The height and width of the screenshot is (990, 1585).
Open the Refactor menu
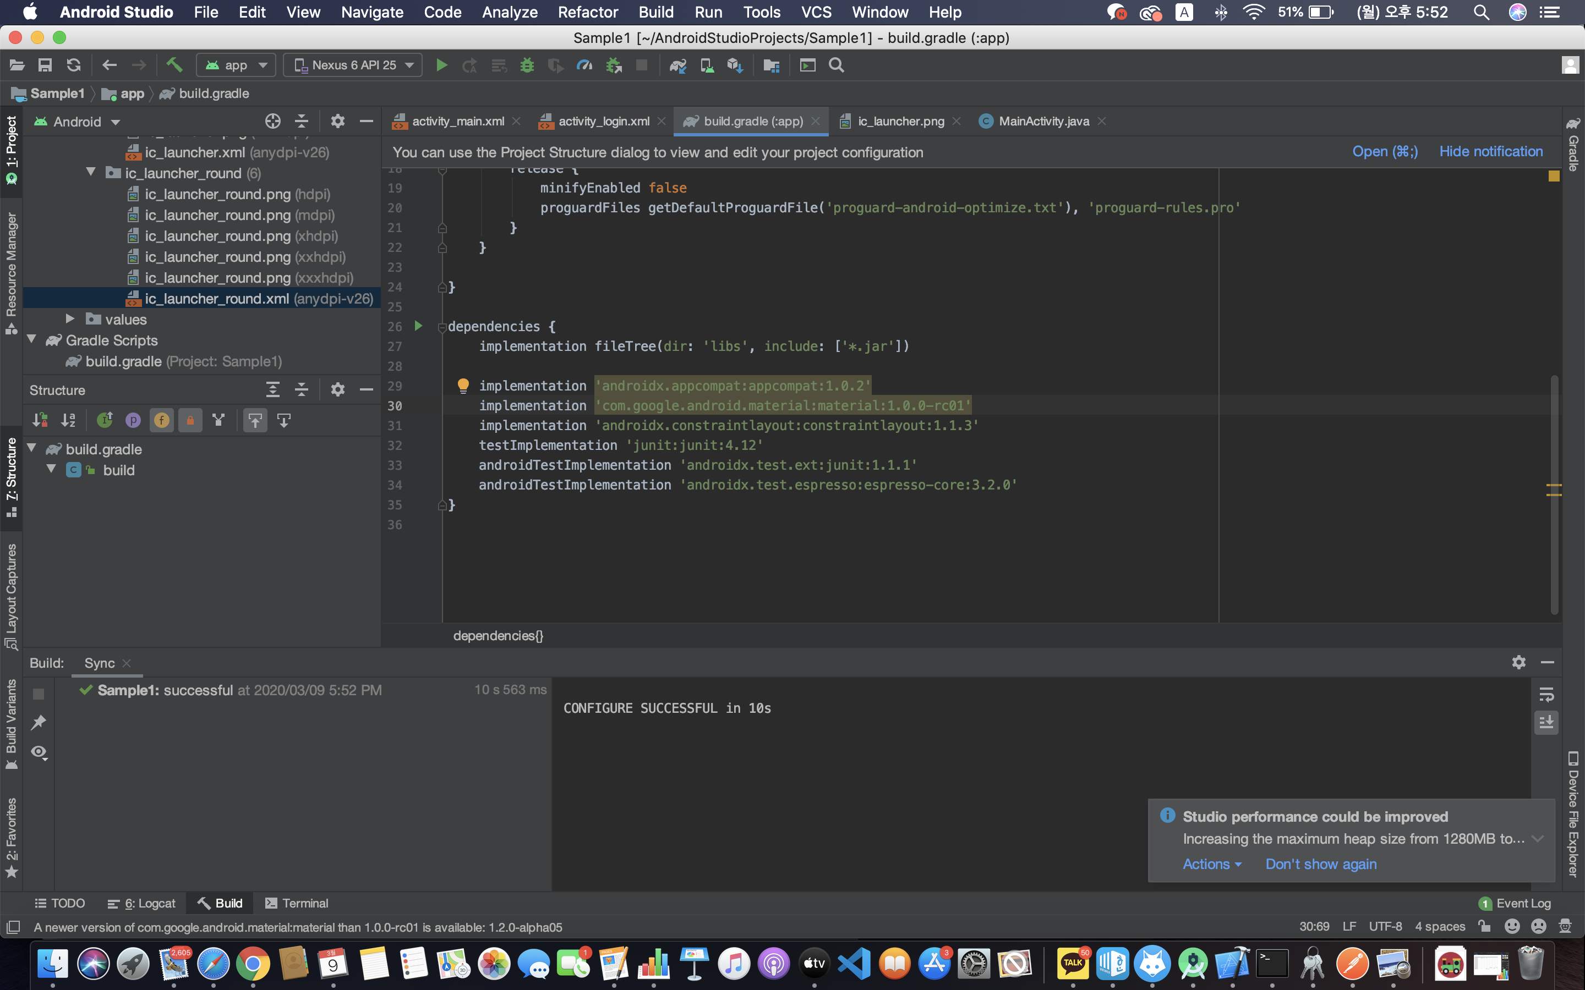pyautogui.click(x=587, y=12)
